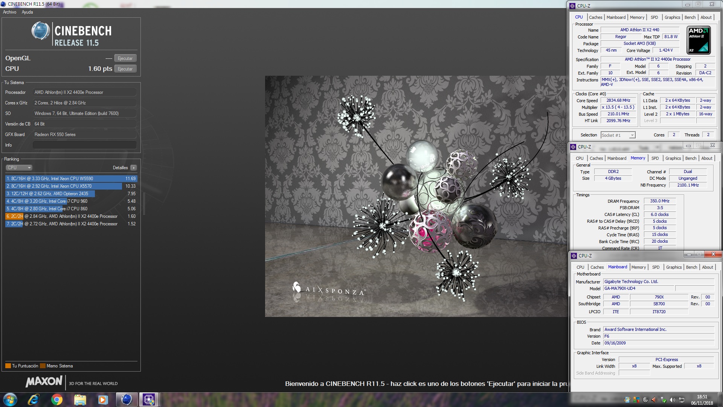The height and width of the screenshot is (407, 723).
Task: Select the 2.72 GHz Athlon ranking row
Action: click(71, 224)
